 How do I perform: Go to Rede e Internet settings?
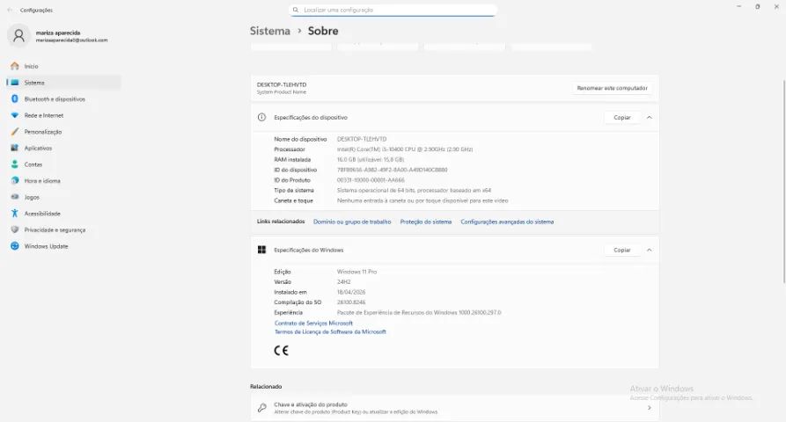click(63, 115)
